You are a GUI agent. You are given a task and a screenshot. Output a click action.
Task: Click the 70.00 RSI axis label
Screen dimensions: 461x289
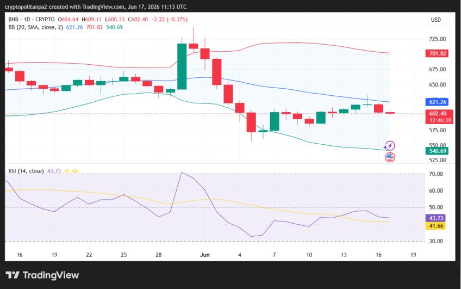pos(436,174)
